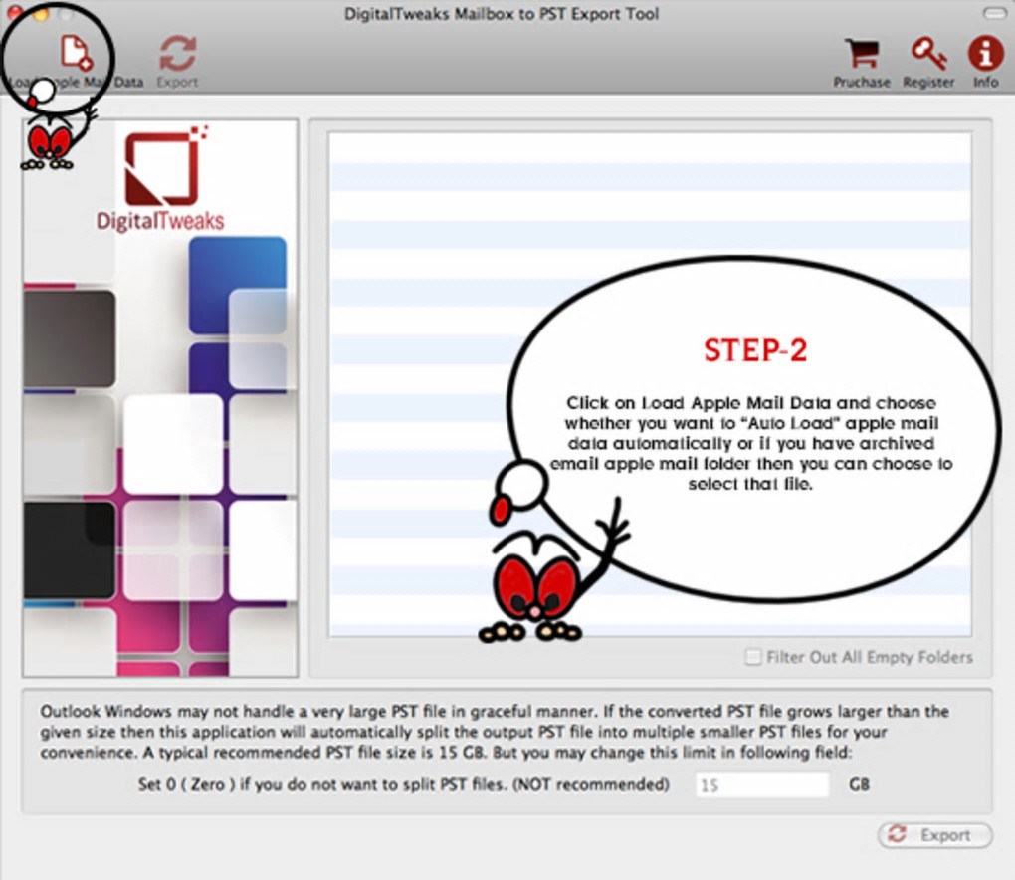
Task: Click the window zoom pill button
Action: pyautogui.click(x=994, y=12)
